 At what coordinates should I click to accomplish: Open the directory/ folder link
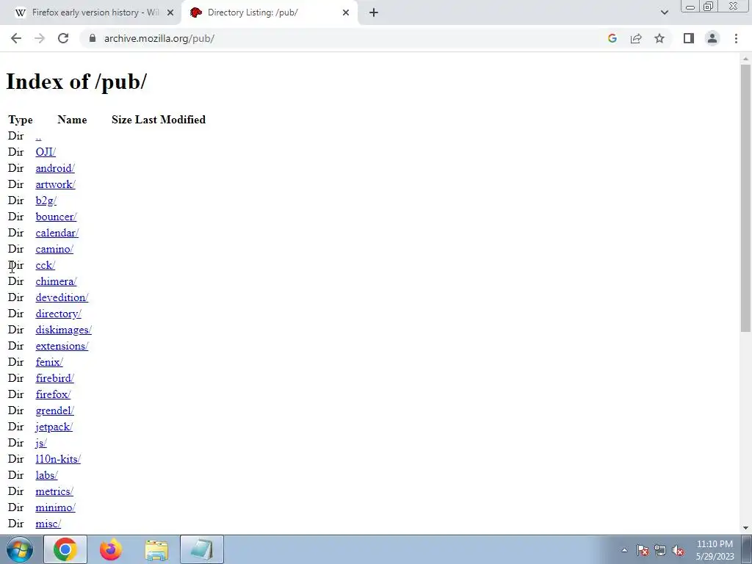pos(59,314)
